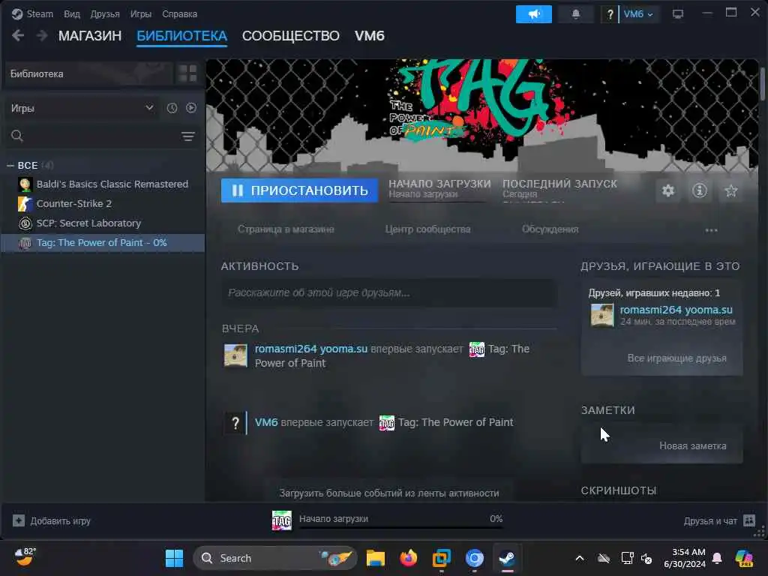
Task: Open the МАГАЗИН tab
Action: [90, 36]
